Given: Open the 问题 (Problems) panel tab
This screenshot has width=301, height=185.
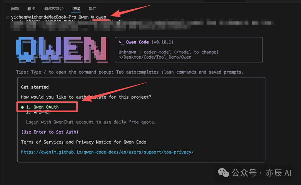Looking at the screenshot, I should click(15, 9).
